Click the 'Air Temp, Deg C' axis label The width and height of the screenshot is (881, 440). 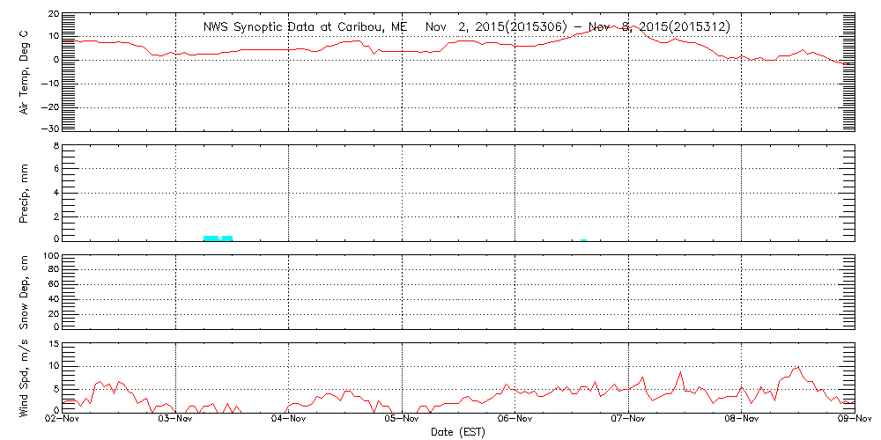click(x=25, y=72)
